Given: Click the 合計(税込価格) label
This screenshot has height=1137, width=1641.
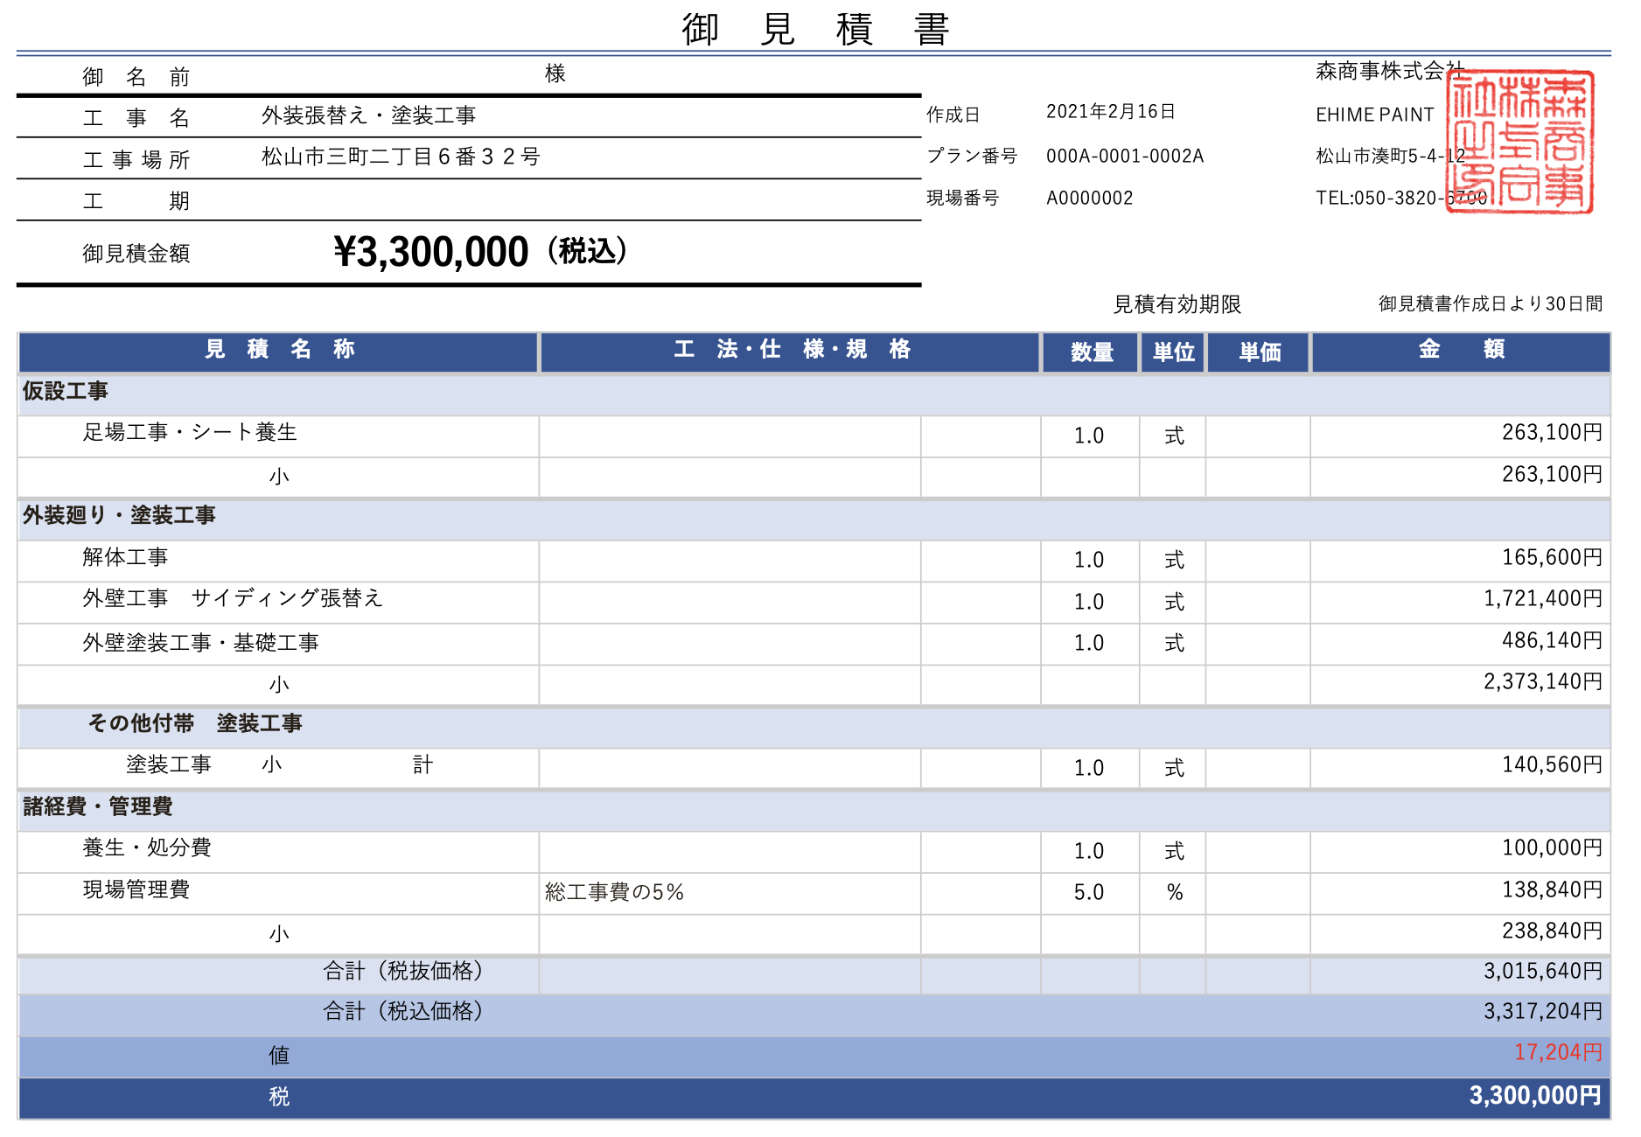Looking at the screenshot, I should click(403, 1011).
